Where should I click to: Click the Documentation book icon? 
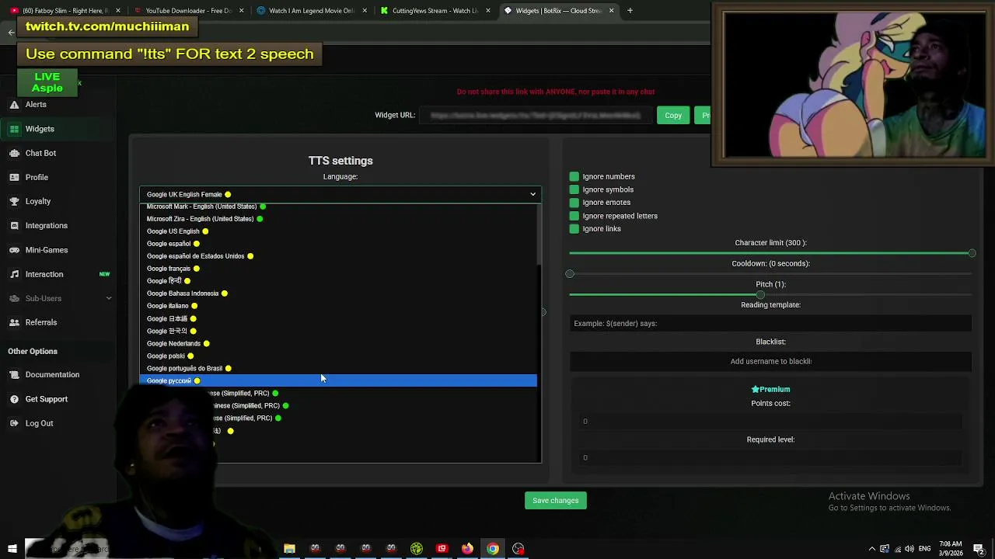pyautogui.click(x=15, y=375)
